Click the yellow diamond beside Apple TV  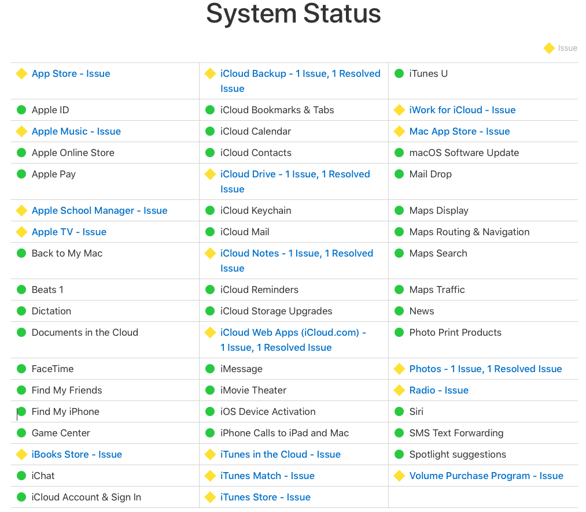coord(21,232)
